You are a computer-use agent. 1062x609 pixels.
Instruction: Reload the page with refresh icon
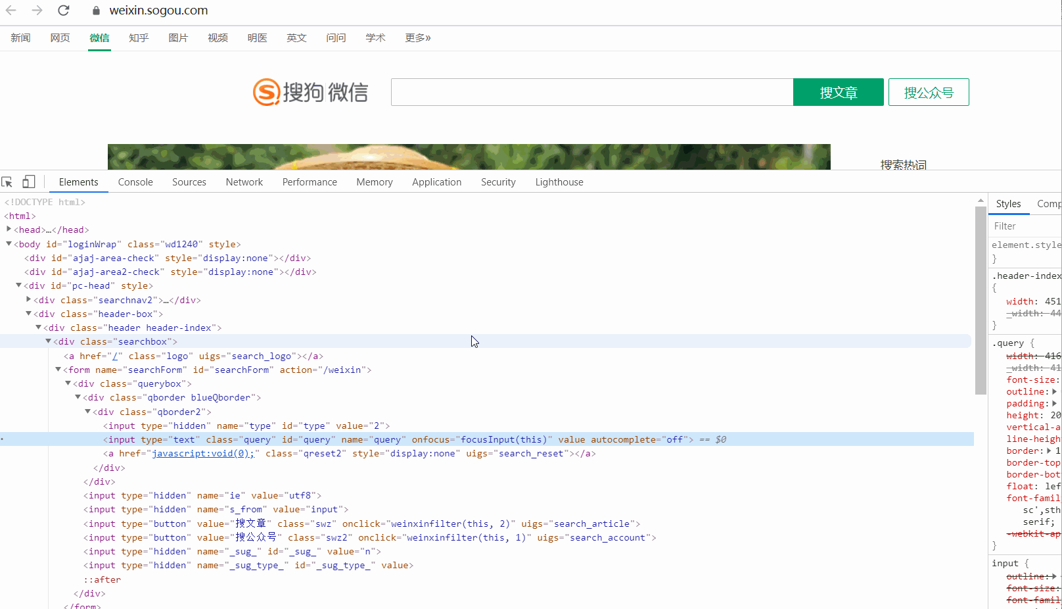[64, 11]
